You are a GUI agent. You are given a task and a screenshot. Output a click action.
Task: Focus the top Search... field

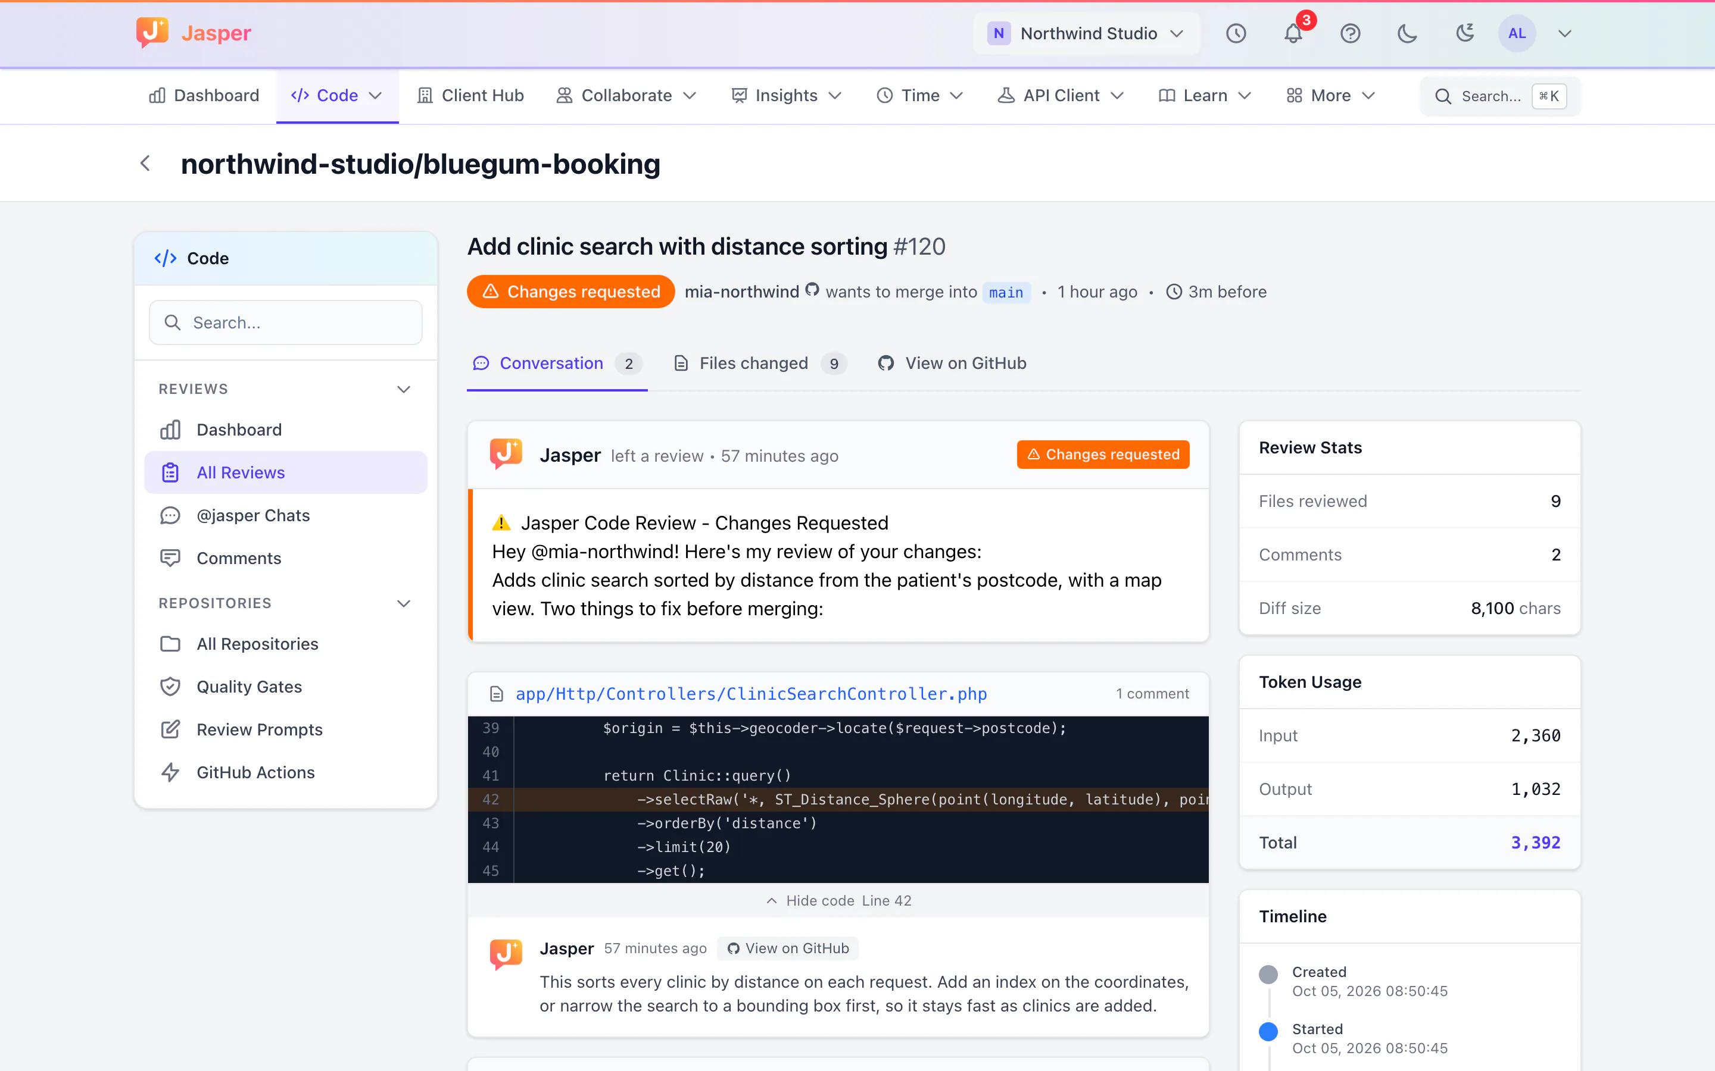(1499, 96)
